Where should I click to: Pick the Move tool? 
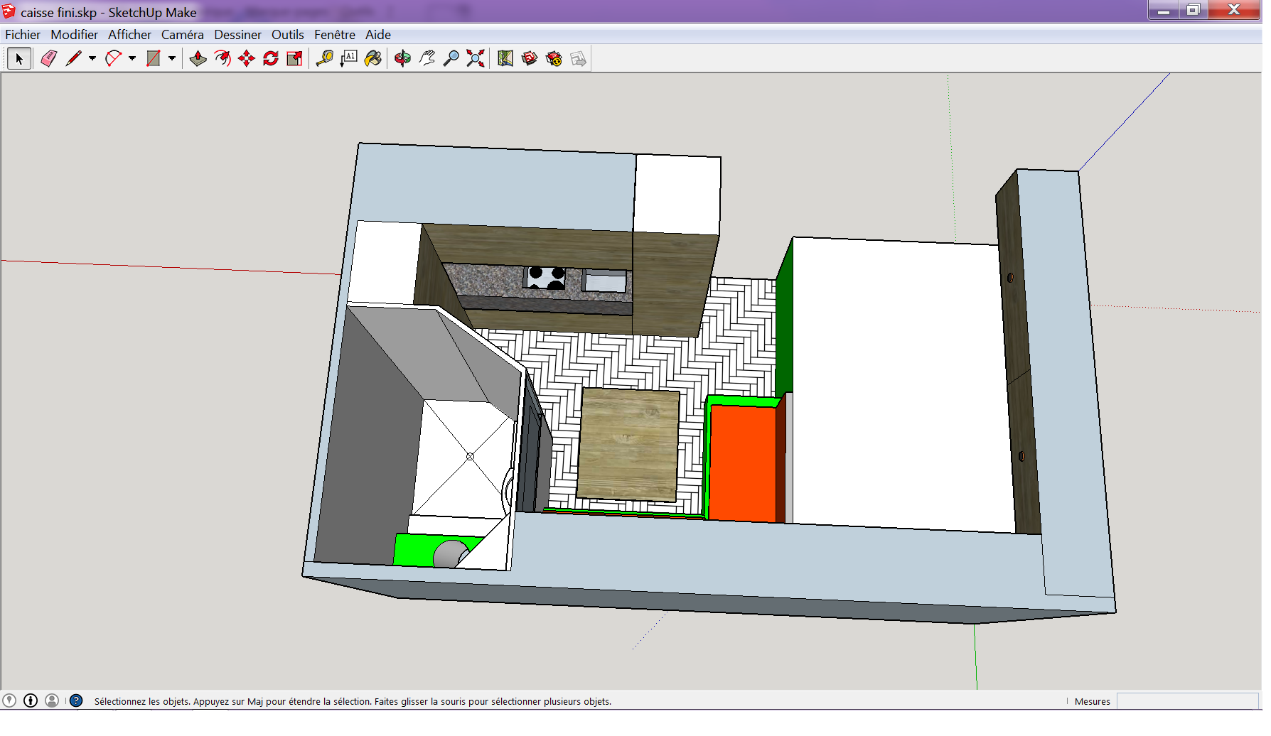coord(246,59)
